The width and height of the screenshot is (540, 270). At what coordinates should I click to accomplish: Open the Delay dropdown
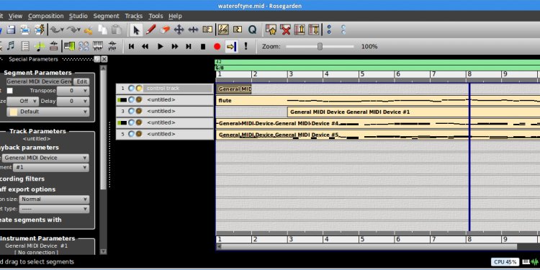(x=73, y=102)
